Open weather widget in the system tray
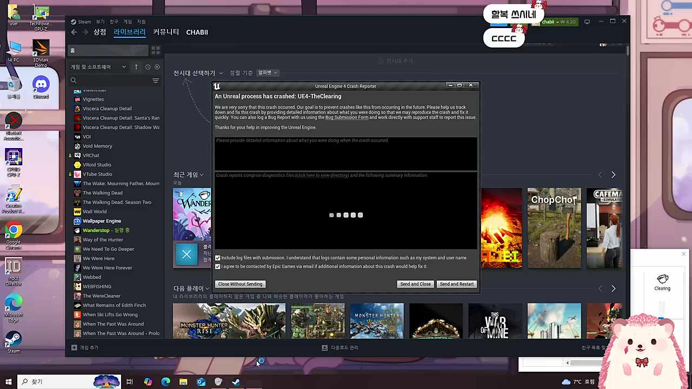This screenshot has height=389, width=692. pyautogui.click(x=578, y=382)
